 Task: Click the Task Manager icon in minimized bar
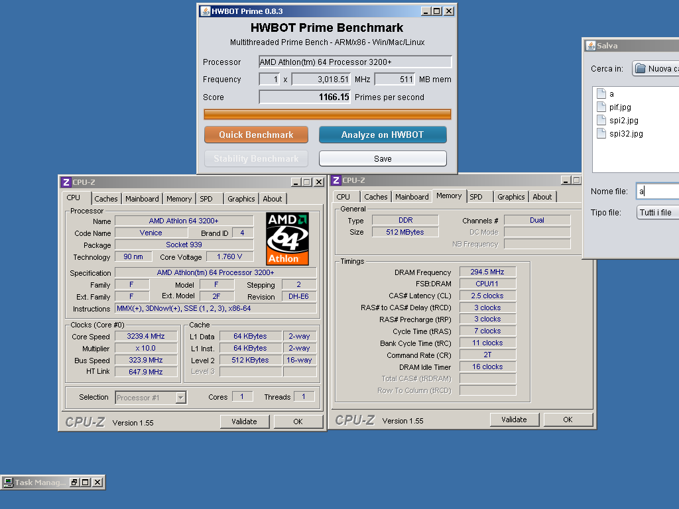coord(8,482)
